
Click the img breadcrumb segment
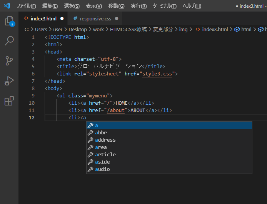183,30
